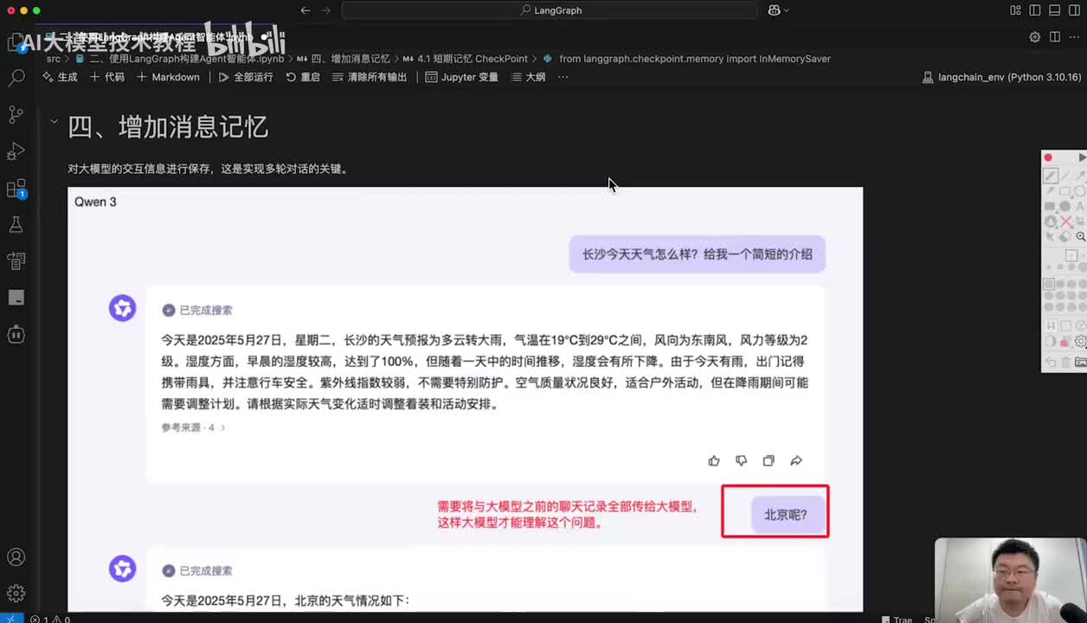Open the Testing flask view
This screenshot has height=623, width=1087.
pyautogui.click(x=16, y=225)
